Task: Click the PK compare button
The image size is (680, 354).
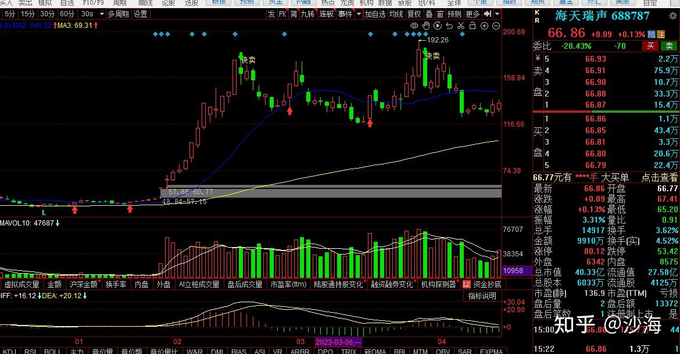Action: 283,14
